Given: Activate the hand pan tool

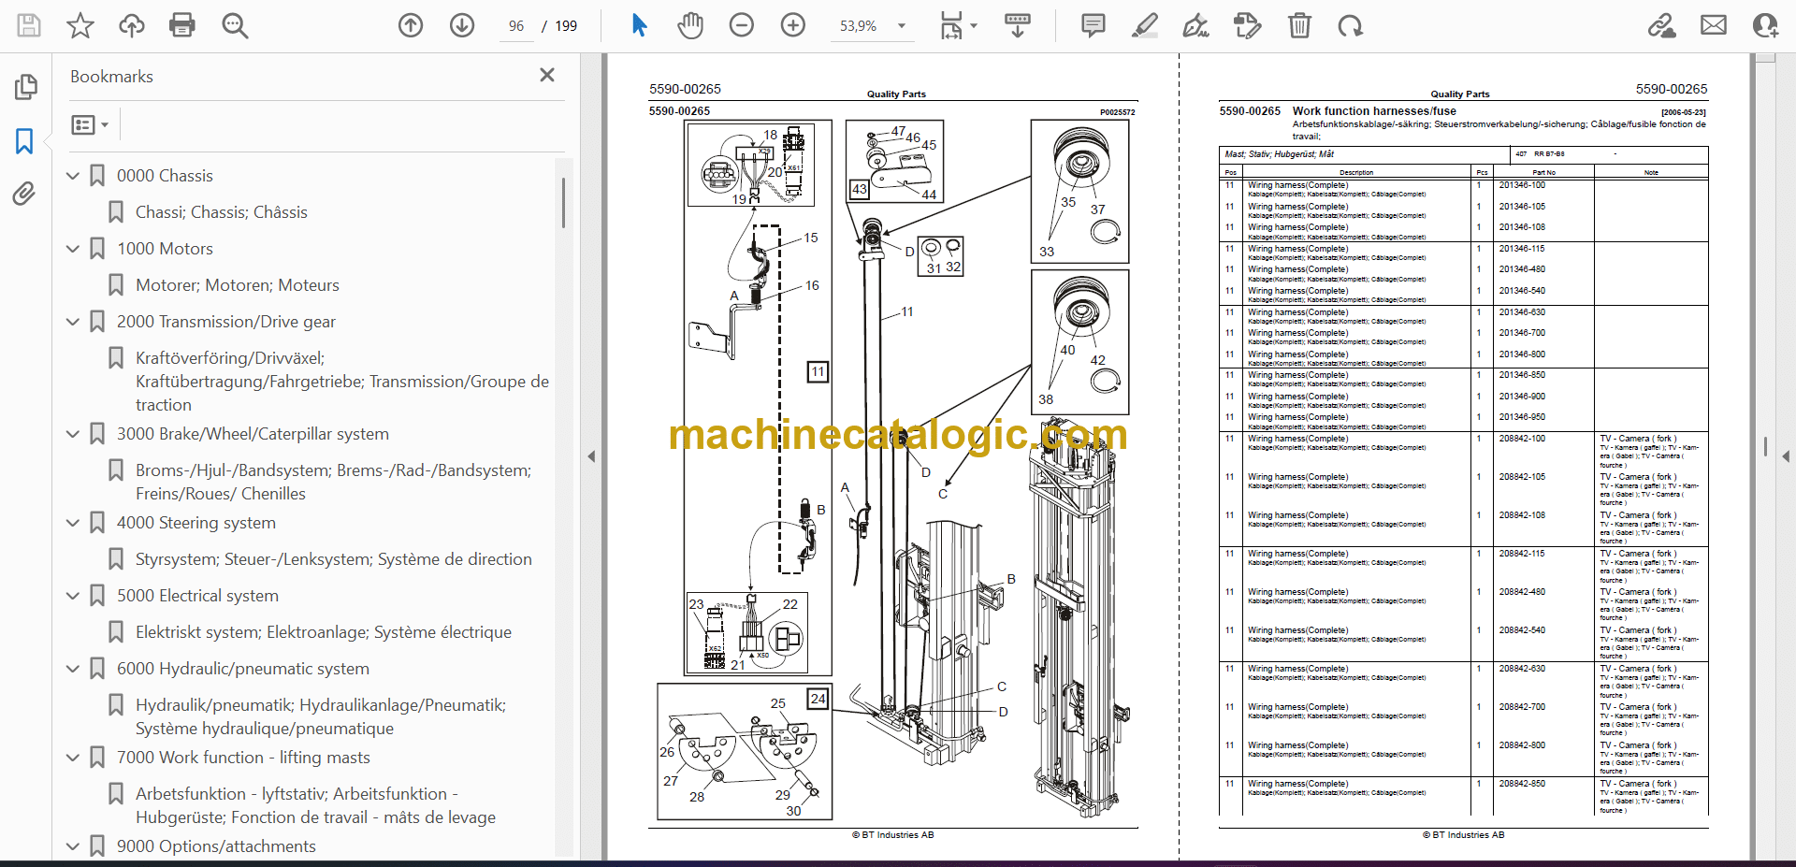Looking at the screenshot, I should [690, 25].
